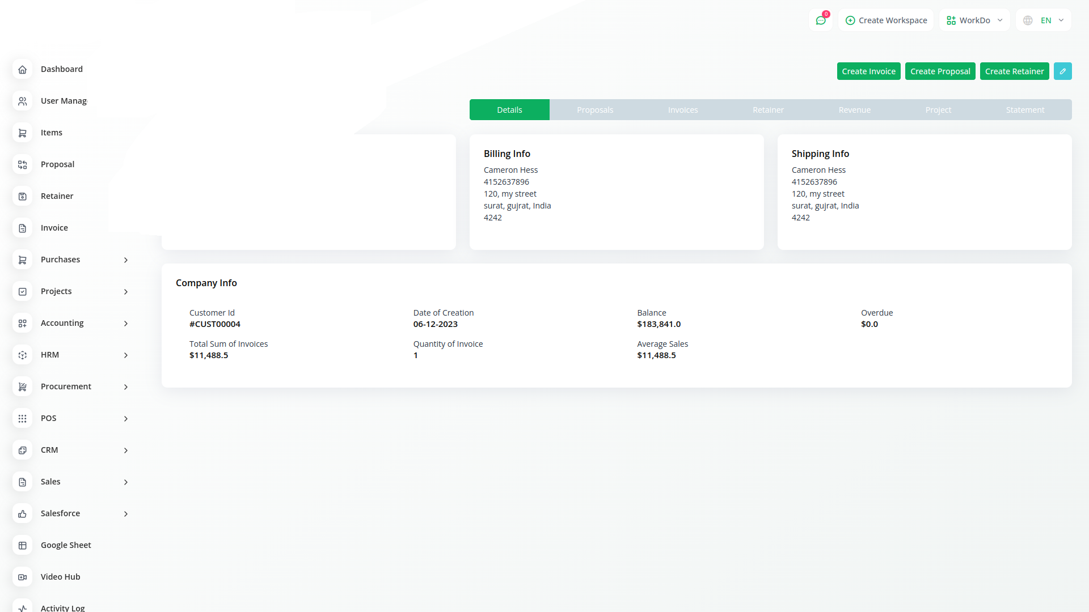
Task: Click the POS grid icon
Action: point(22,418)
